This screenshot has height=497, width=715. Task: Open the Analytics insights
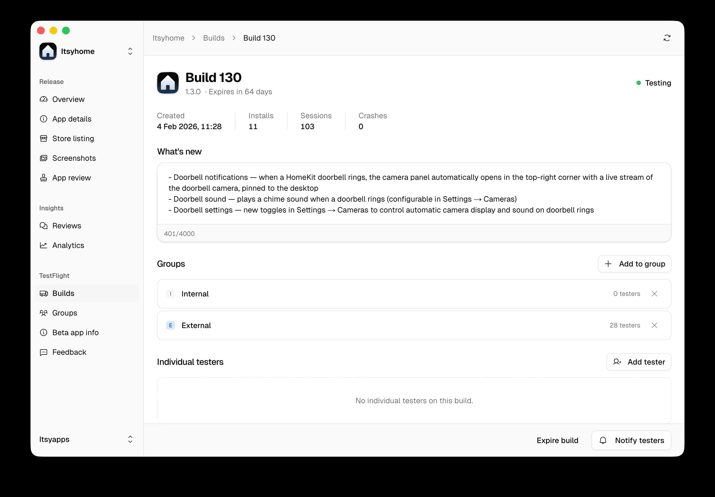point(68,246)
